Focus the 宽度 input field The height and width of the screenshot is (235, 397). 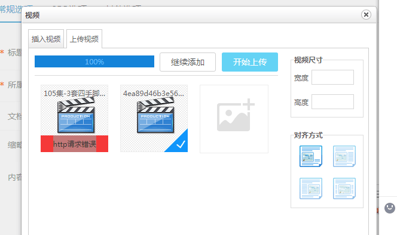coord(332,78)
